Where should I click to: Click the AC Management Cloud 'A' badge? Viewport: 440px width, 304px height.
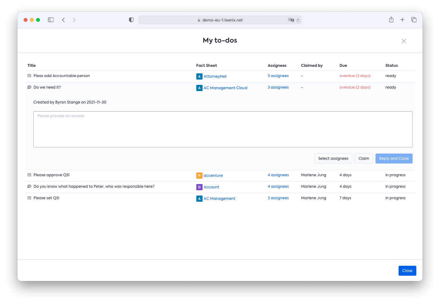199,88
